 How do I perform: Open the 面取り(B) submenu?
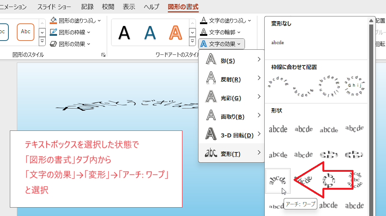point(231,115)
